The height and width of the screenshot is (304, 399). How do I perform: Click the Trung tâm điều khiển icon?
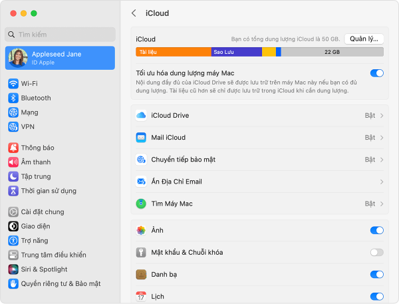click(13, 255)
